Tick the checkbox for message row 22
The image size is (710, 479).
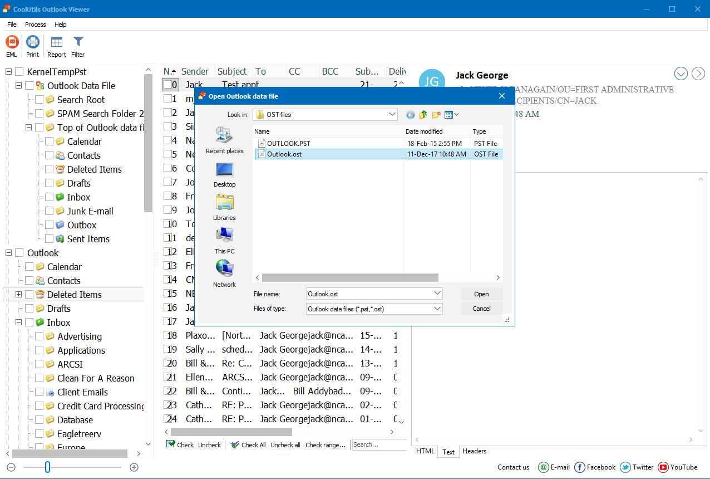167,391
